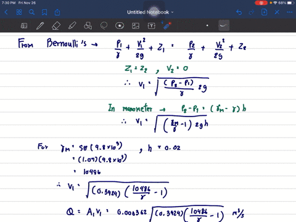Tap the green 'V2 = 0' note
Viewport: 296px width, 222px height.
click(x=177, y=69)
